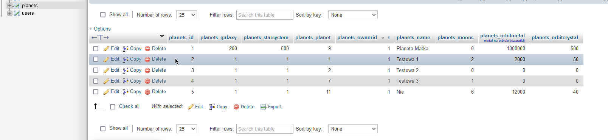
Task: Click the red Delete icon for Testowa 2 row
Action: [147, 70]
